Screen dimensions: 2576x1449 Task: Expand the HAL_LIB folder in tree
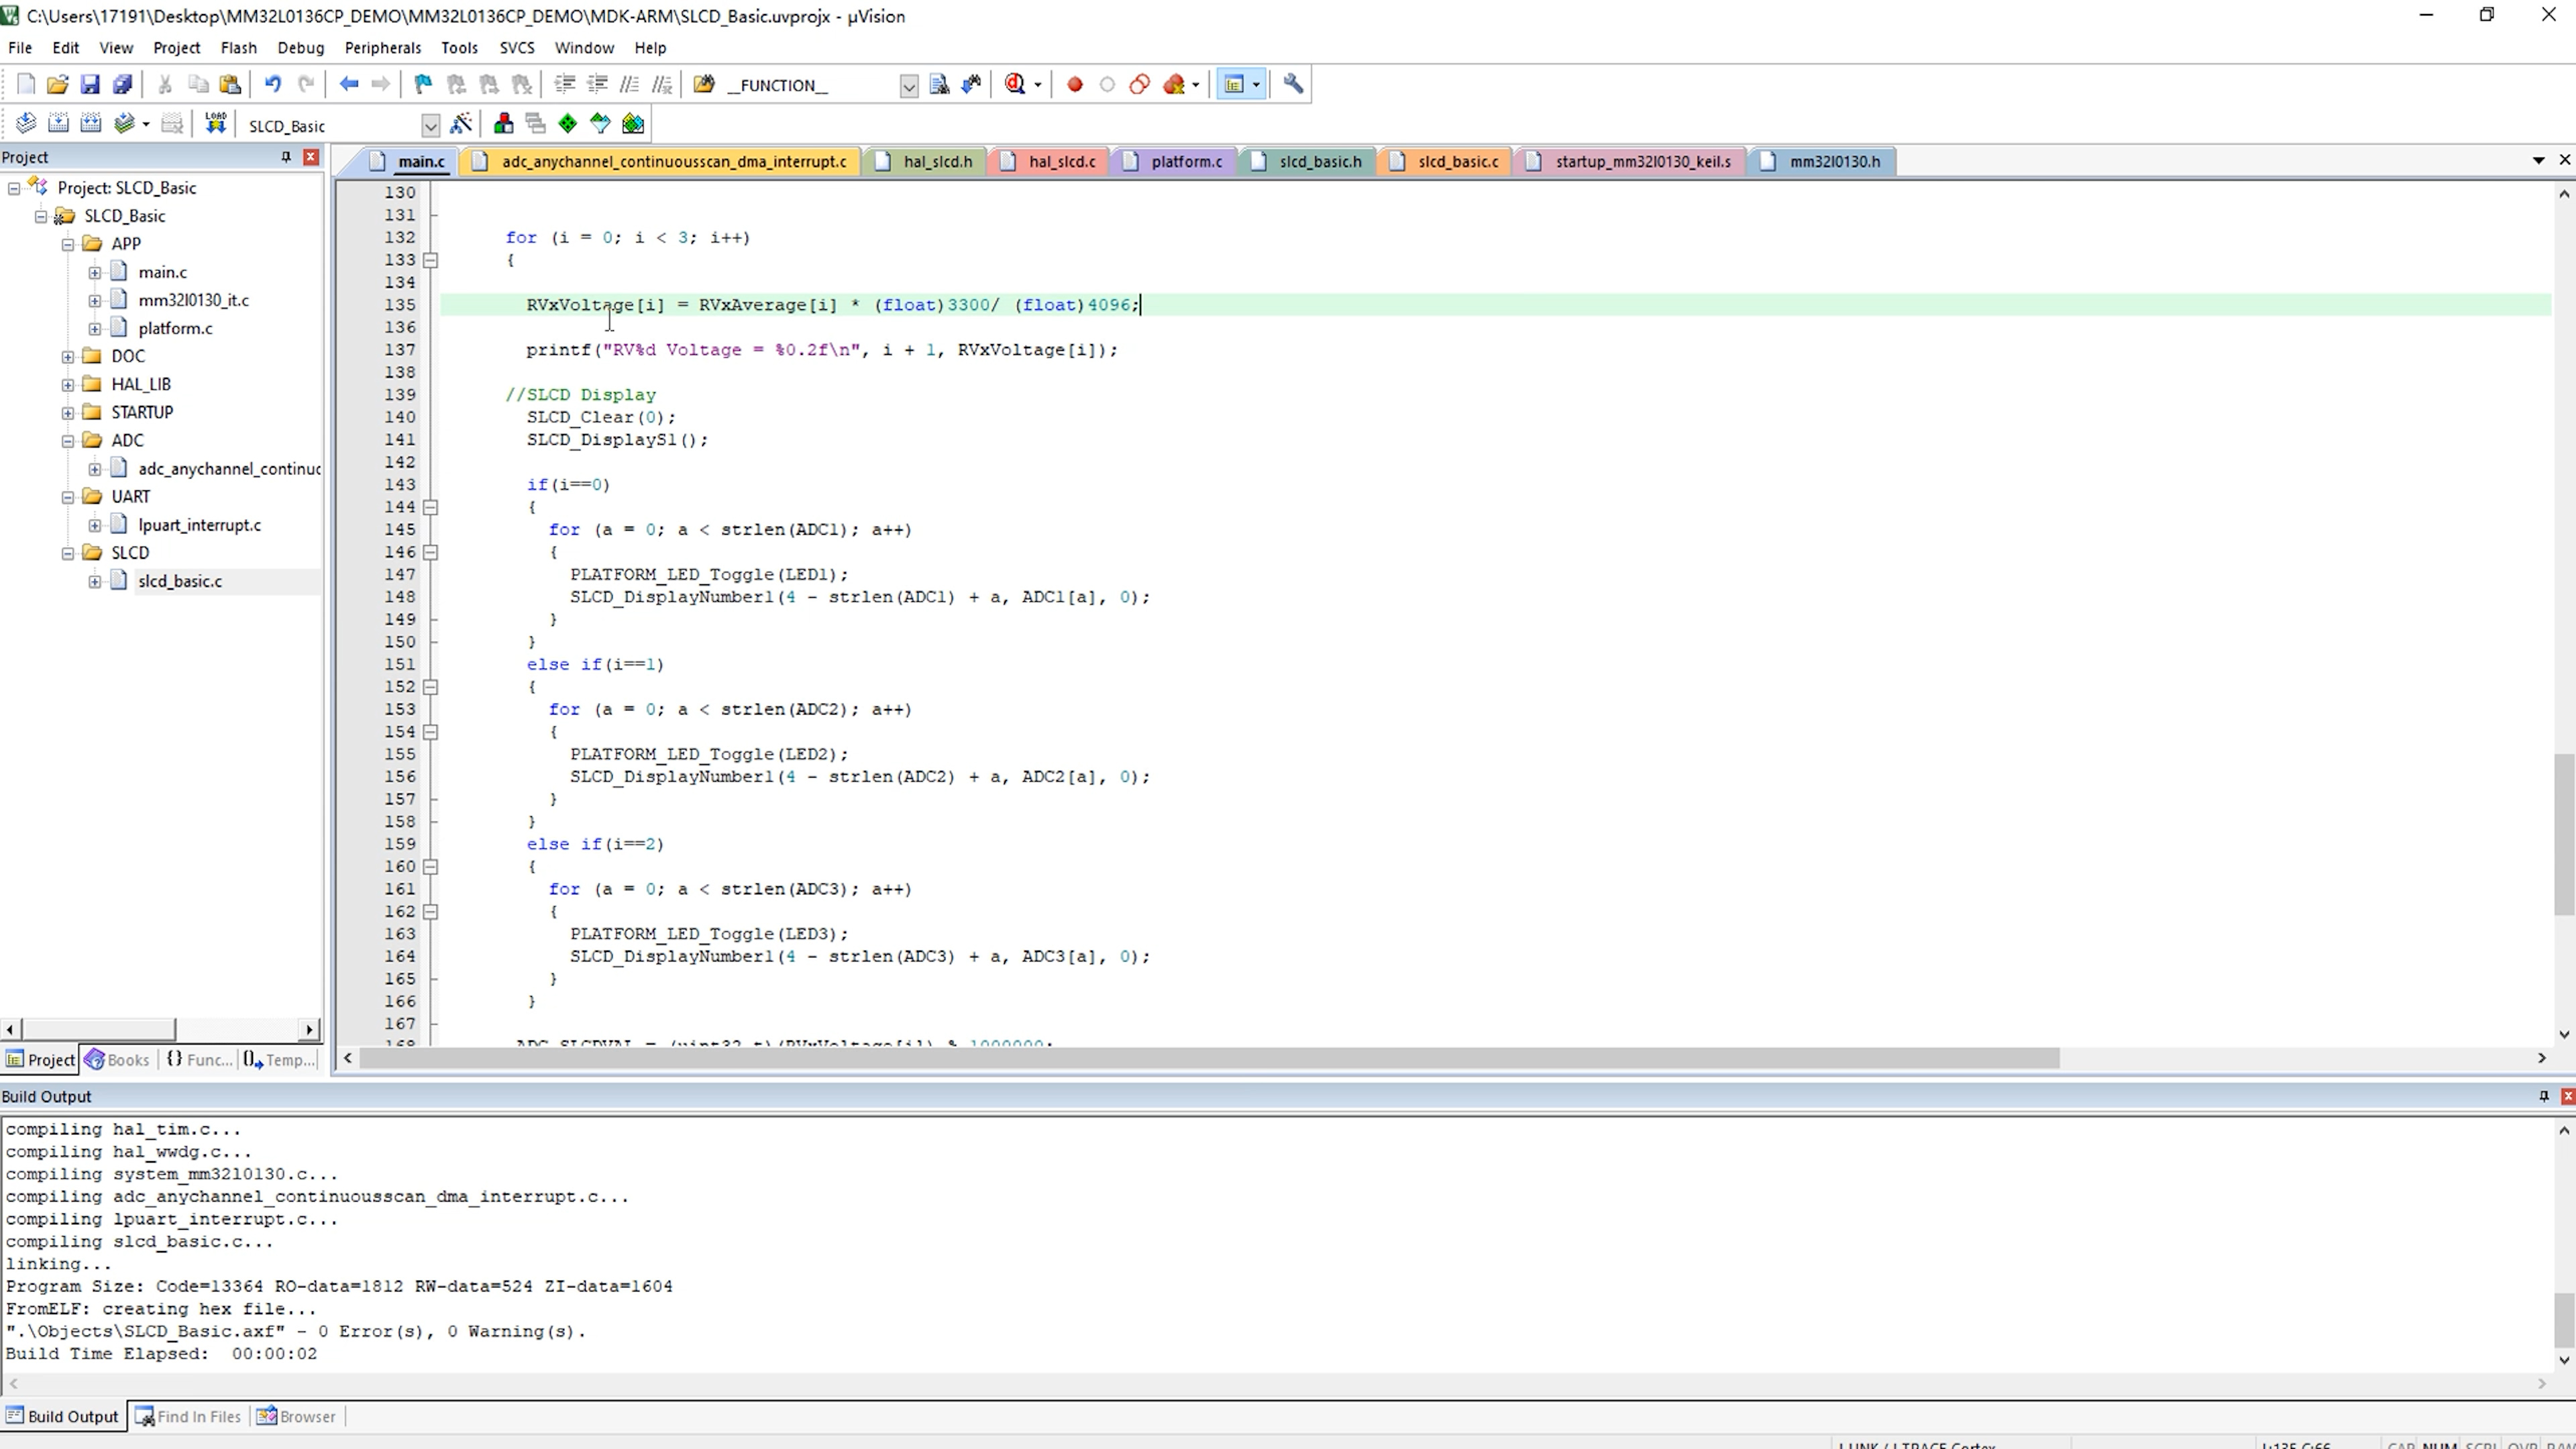pos(68,384)
